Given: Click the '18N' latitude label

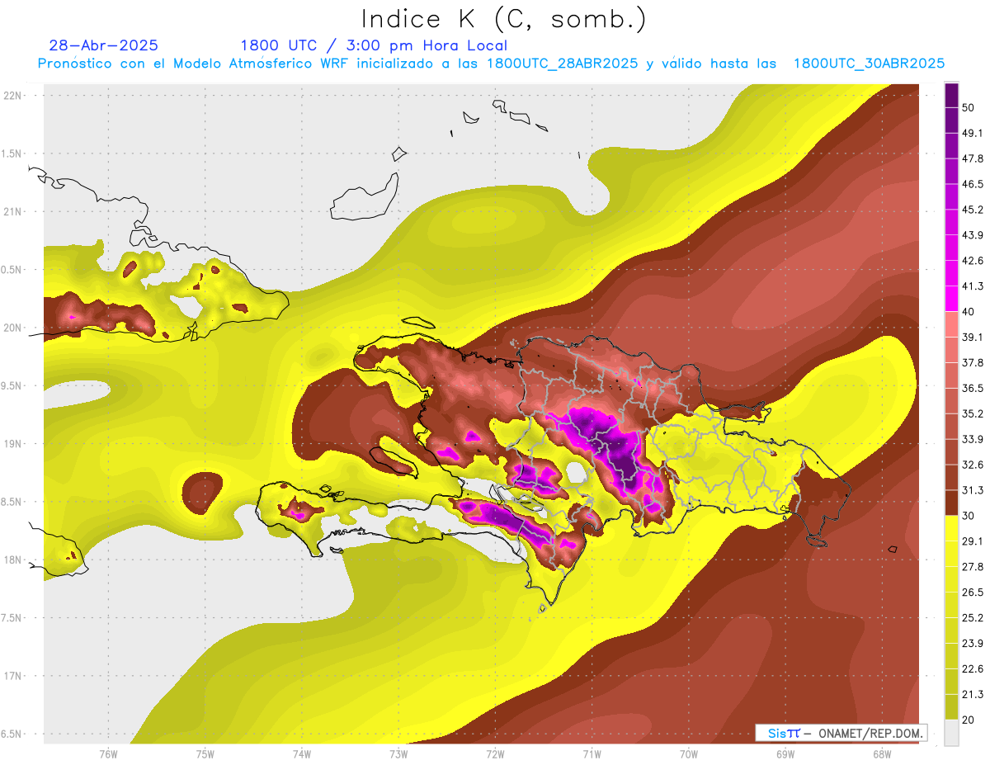Looking at the screenshot, I should point(13,560).
